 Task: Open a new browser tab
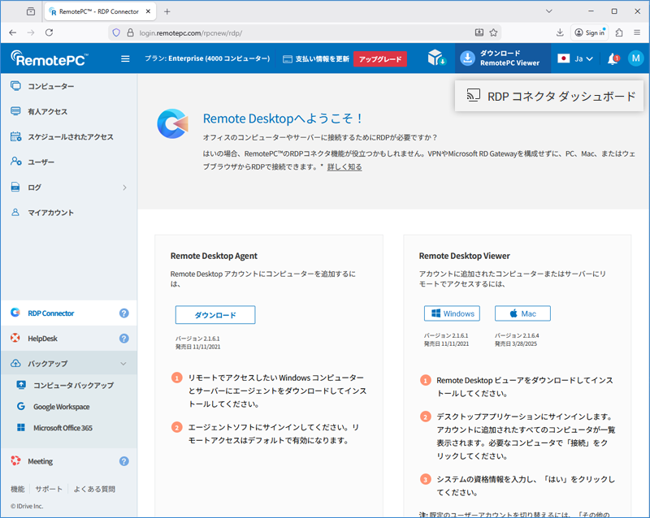pos(167,11)
